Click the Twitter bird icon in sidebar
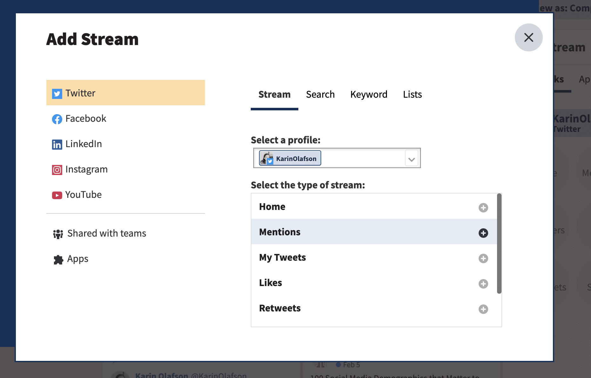This screenshot has width=591, height=378. (57, 94)
